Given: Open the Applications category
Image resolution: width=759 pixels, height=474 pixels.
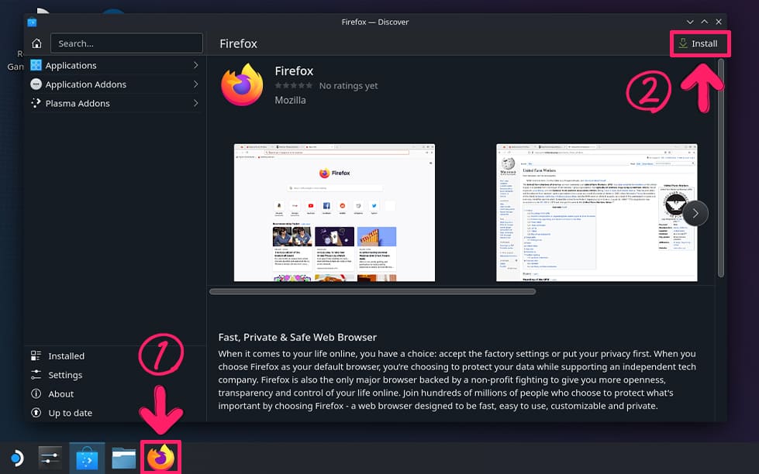Looking at the screenshot, I should click(115, 65).
